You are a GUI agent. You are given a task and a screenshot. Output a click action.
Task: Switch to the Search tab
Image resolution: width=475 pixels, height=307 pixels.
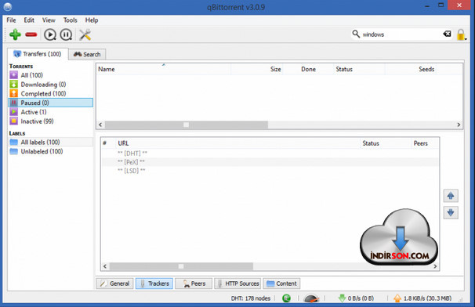tap(87, 54)
